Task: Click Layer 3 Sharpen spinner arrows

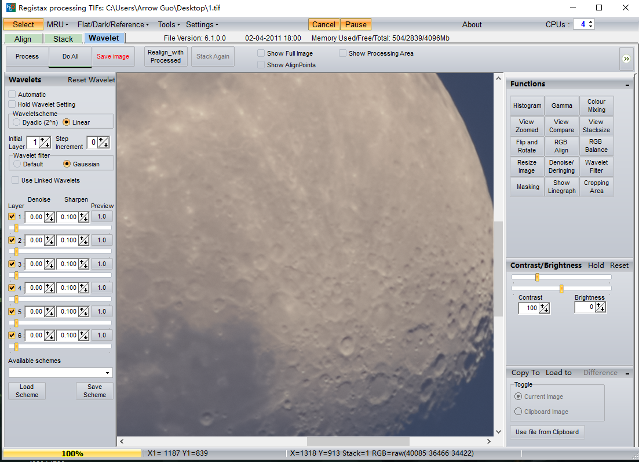Action: [x=84, y=264]
